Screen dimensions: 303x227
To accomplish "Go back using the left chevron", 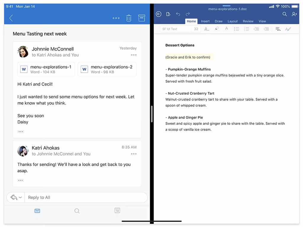I will point(11,18).
